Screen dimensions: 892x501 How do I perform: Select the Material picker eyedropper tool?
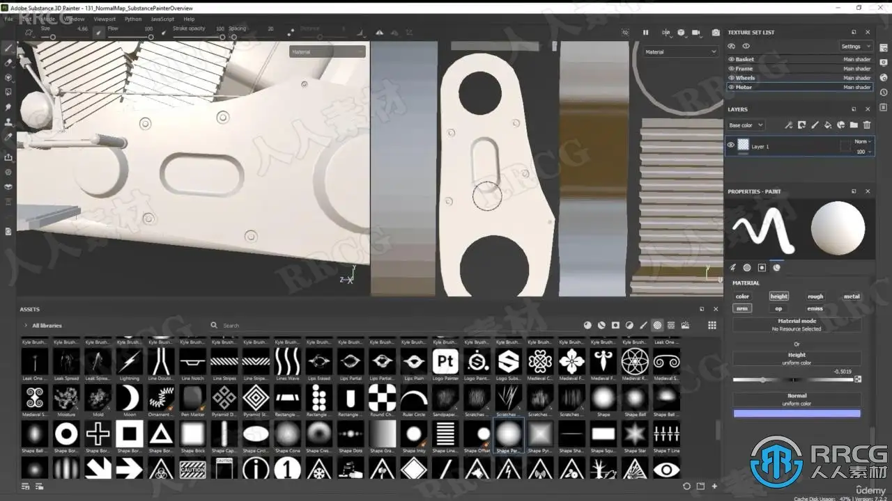click(8, 137)
